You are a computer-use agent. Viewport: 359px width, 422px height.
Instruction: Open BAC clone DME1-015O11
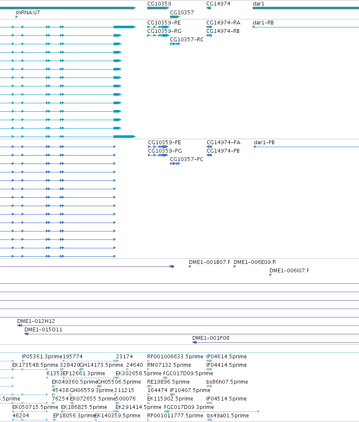(x=43, y=329)
